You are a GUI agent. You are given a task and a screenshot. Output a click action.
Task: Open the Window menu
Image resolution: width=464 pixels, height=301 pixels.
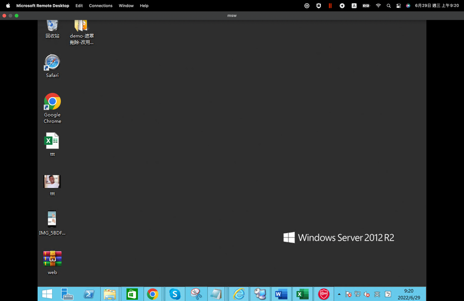coord(126,6)
